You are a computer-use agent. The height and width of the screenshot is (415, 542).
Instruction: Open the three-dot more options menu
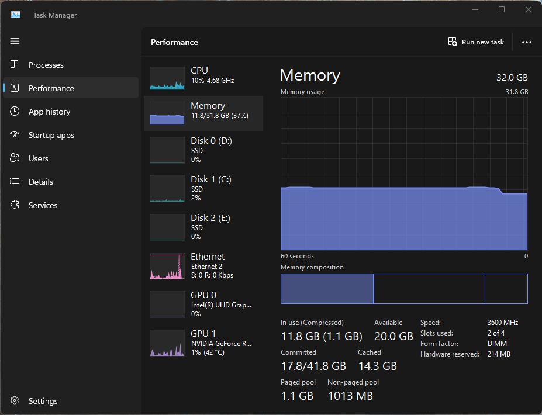526,42
